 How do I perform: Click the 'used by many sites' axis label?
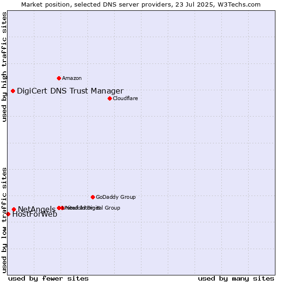click(x=236, y=279)
